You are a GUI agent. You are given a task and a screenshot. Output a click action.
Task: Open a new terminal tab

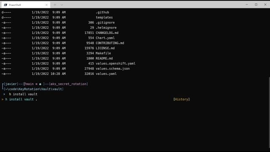point(55,5)
